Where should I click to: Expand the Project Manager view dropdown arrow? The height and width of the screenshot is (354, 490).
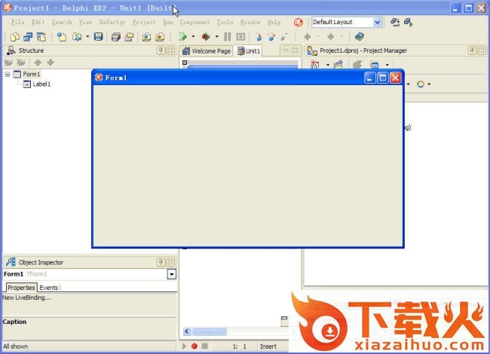[387, 65]
